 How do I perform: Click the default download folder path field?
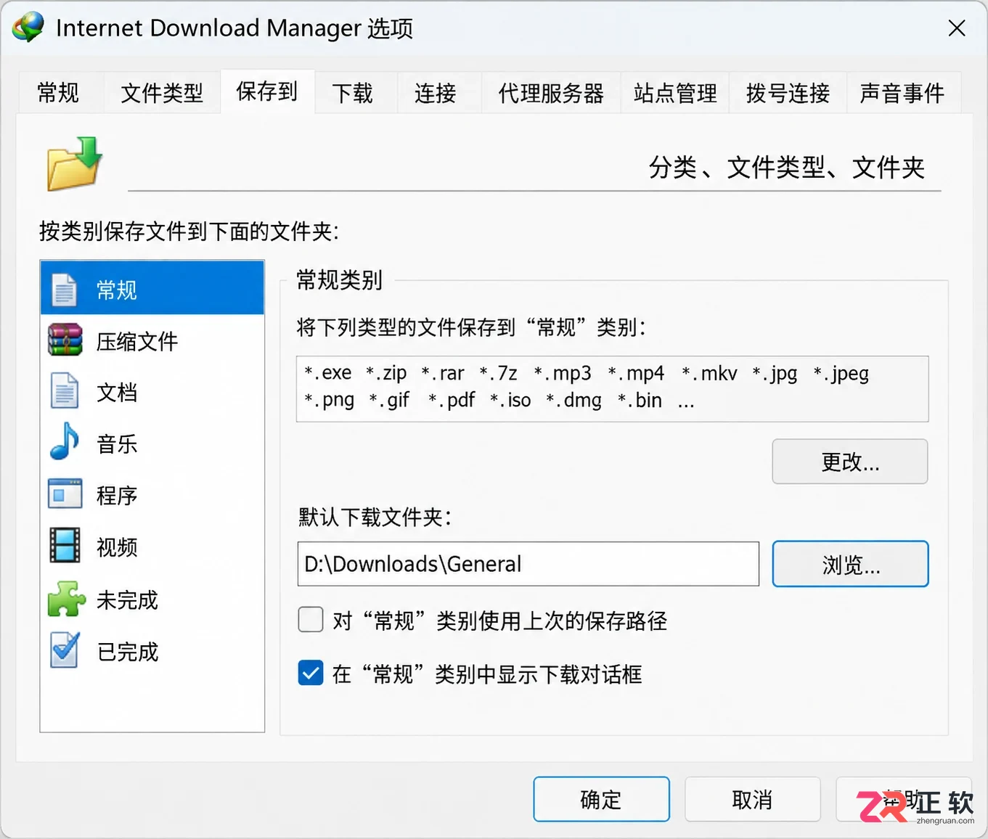(x=528, y=564)
